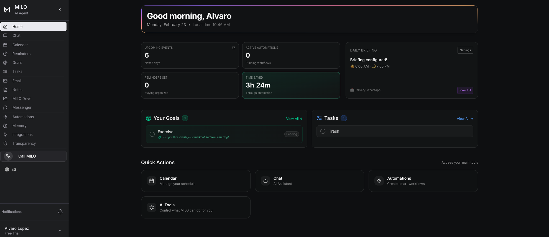The image size is (549, 237).
Task: Click the envelope icon in Upcoming Events card
Action: click(234, 48)
